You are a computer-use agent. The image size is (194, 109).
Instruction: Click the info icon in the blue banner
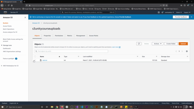pyautogui.click(x=31, y=17)
